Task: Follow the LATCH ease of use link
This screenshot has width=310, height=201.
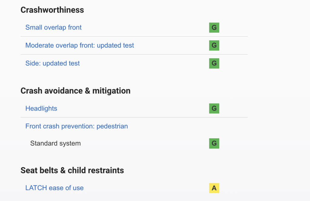Action: pos(54,188)
